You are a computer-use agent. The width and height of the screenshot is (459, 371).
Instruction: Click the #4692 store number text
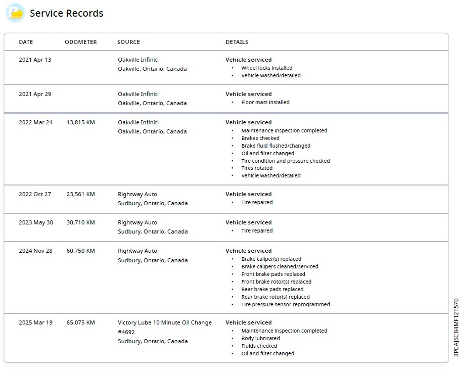(126, 332)
